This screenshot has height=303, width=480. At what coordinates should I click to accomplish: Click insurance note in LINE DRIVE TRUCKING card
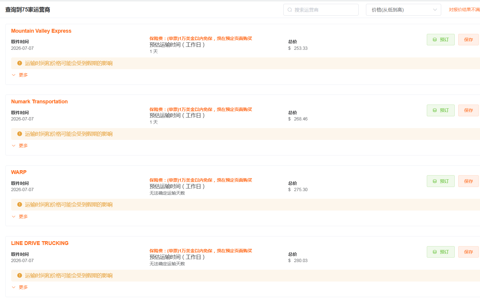(x=201, y=251)
